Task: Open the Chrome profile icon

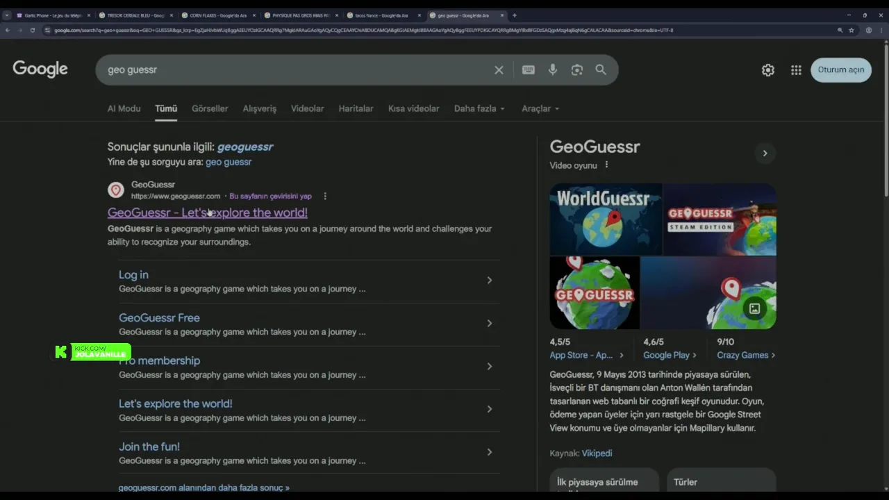Action: point(869,30)
